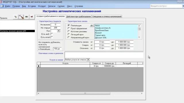Select Авизо in the payer list
This screenshot has width=184, height=103.
(116, 25)
